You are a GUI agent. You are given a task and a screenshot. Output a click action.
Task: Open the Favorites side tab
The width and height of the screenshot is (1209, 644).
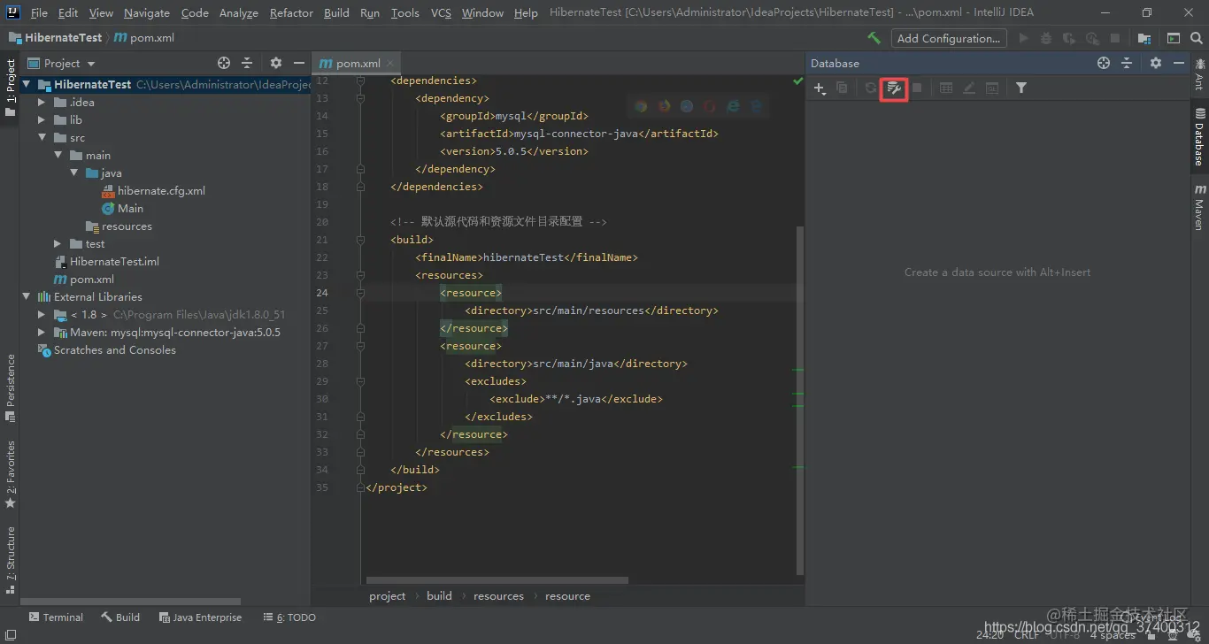tap(11, 475)
